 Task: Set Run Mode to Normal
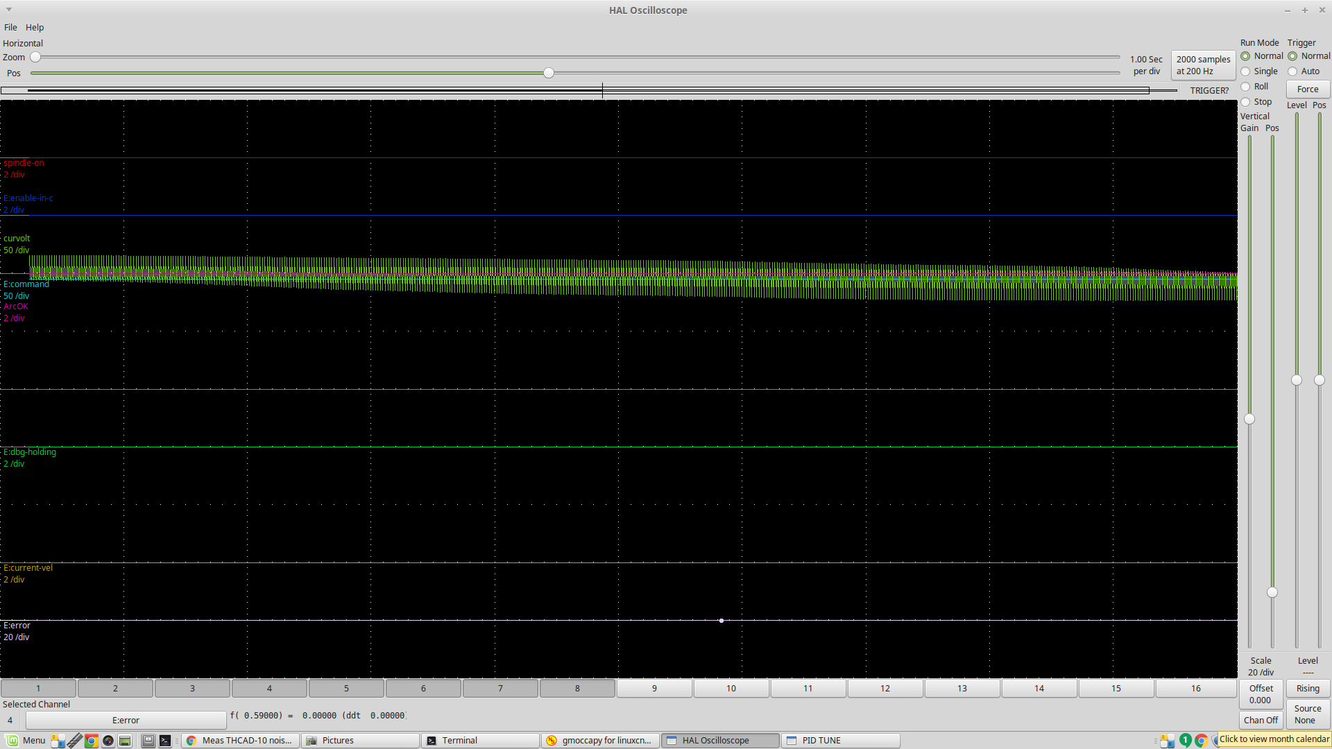coord(1262,56)
